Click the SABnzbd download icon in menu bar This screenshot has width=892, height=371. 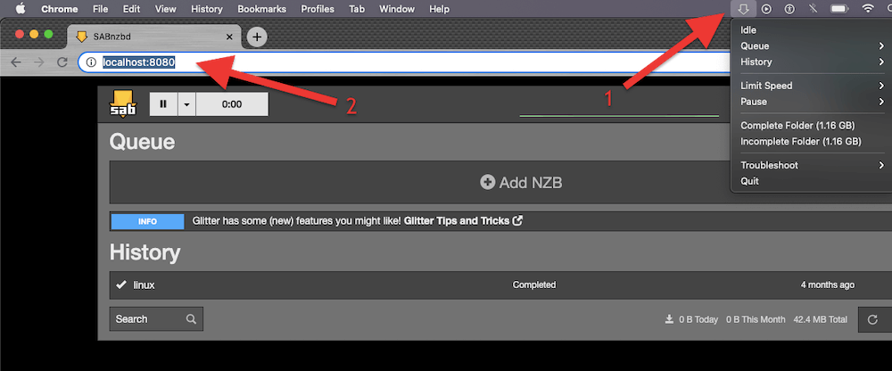[x=742, y=9]
